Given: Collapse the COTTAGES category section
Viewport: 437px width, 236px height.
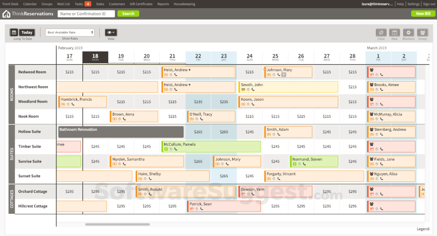Looking at the screenshot, I should [x=12, y=199].
